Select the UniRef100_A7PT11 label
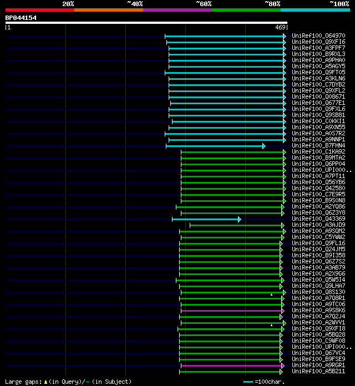This screenshot has width=355, height=386. pos(318,176)
